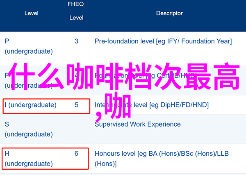Image resolution: width=246 pixels, height=175 pixels.
Task: Click Intermediate level DipHE/FD/HND descriptor
Action: (152, 105)
